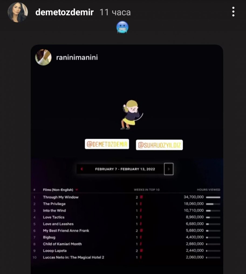Go to previous week with red arrow
Image resolution: width=246 pixels, height=274 pixels.
pos(81,169)
